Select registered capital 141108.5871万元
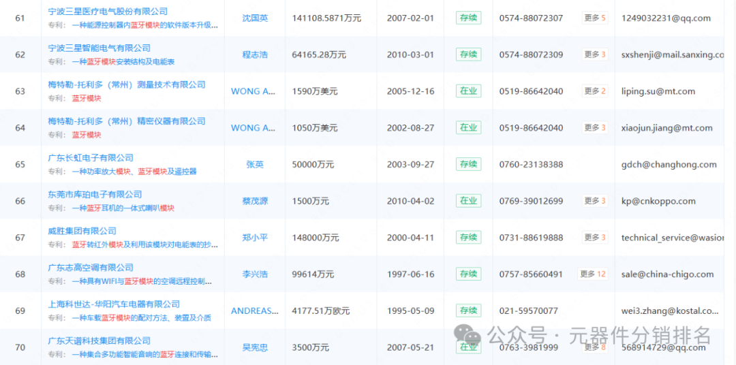Image resolution: width=736 pixels, height=365 pixels. tap(326, 18)
